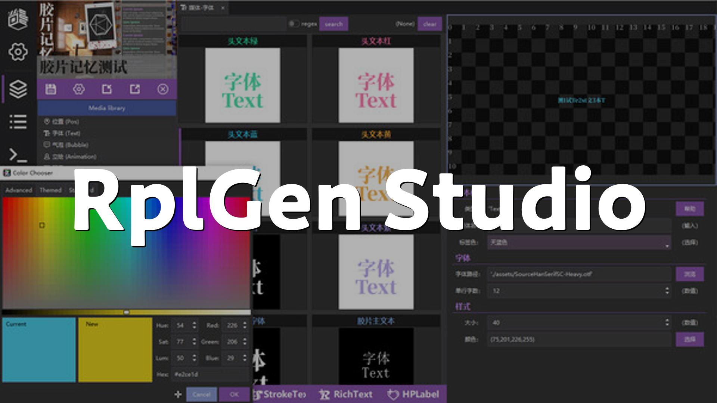717x403 pixels.
Task: Click the export arrow icon in purple toolbar
Action: [135, 89]
